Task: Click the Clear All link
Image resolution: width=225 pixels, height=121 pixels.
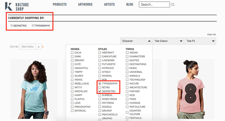Action: coord(212,35)
